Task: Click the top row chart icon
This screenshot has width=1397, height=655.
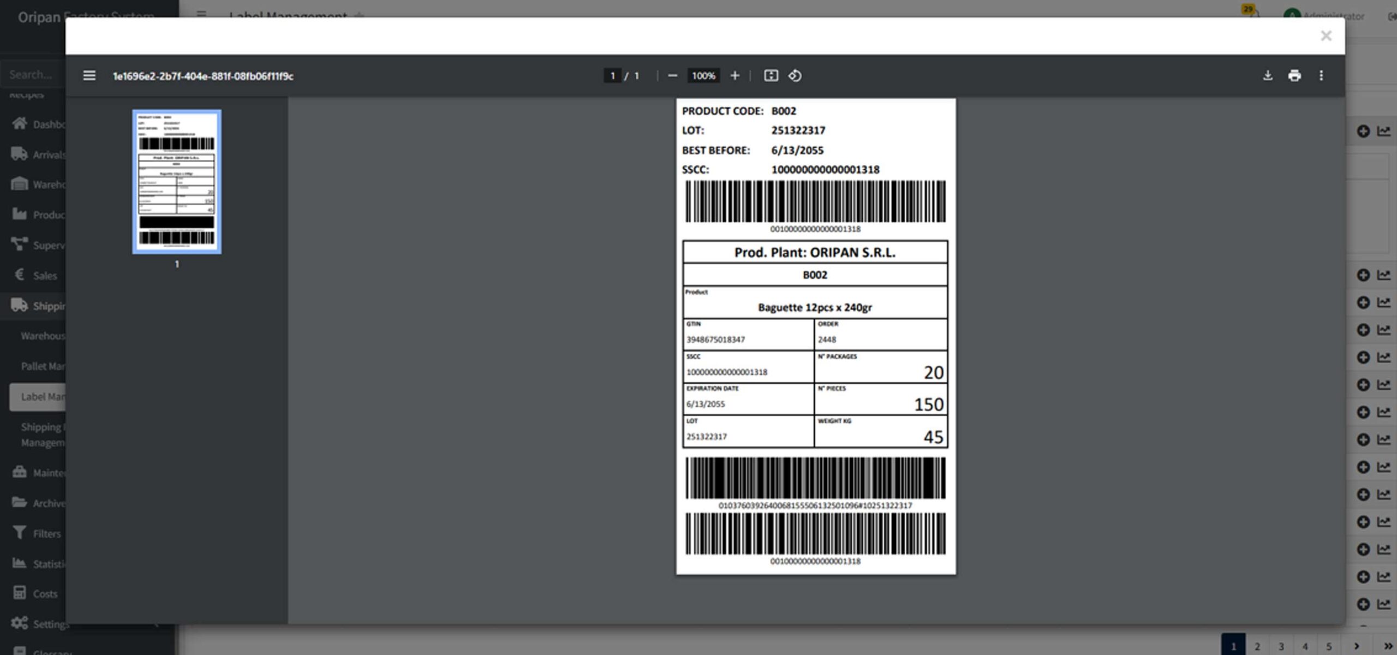Action: point(1384,131)
